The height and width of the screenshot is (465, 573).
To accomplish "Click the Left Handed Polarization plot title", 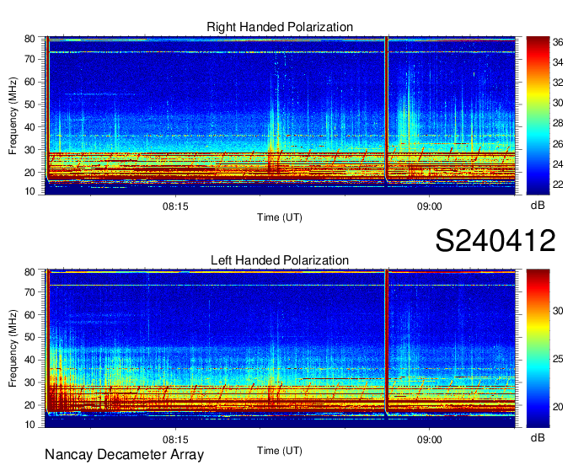I will click(280, 260).
